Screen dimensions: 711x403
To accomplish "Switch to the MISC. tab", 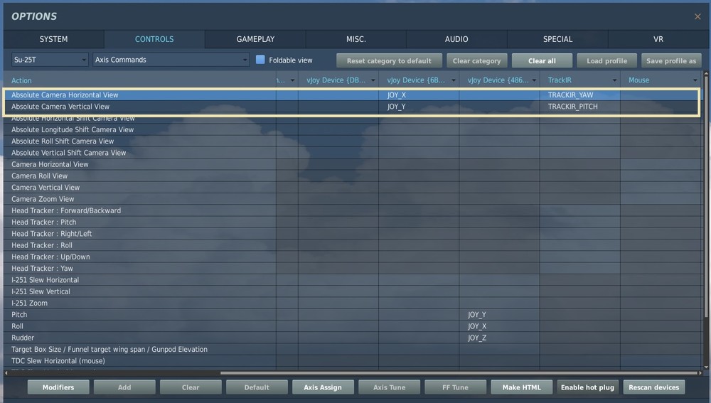I will click(356, 39).
